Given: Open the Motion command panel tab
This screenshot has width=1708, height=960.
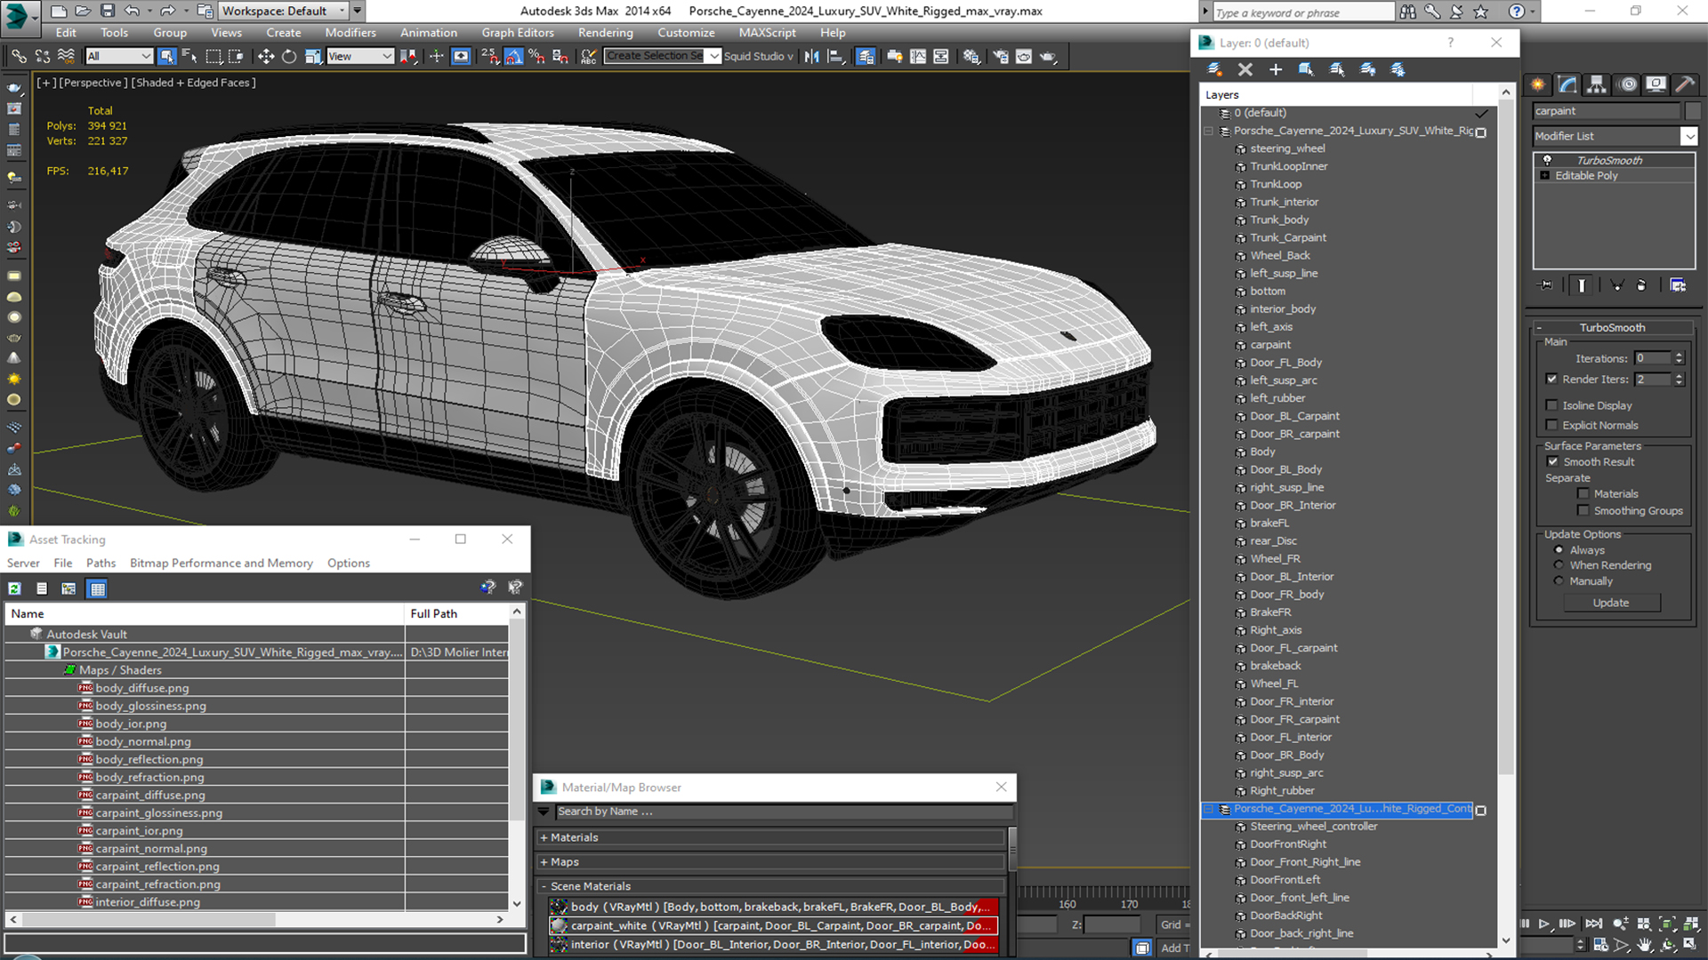Looking at the screenshot, I should pos(1628,84).
